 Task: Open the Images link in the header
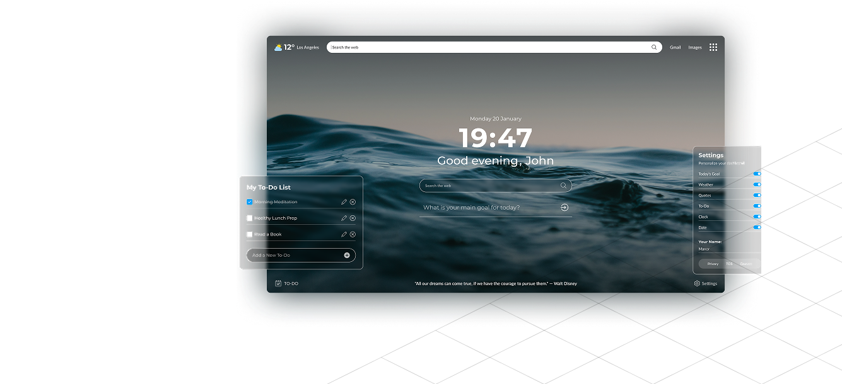(694, 47)
